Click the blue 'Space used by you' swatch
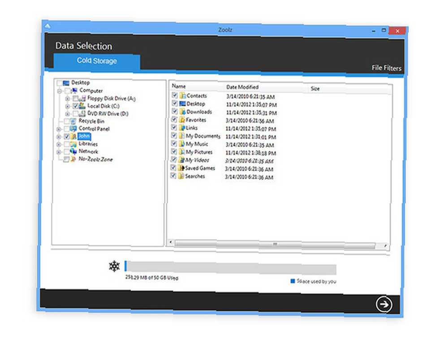The width and height of the screenshot is (448, 339). click(293, 281)
